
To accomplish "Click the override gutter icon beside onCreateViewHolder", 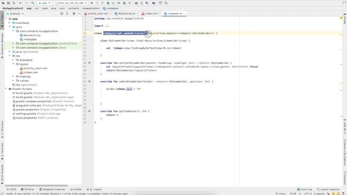I will (89, 63).
